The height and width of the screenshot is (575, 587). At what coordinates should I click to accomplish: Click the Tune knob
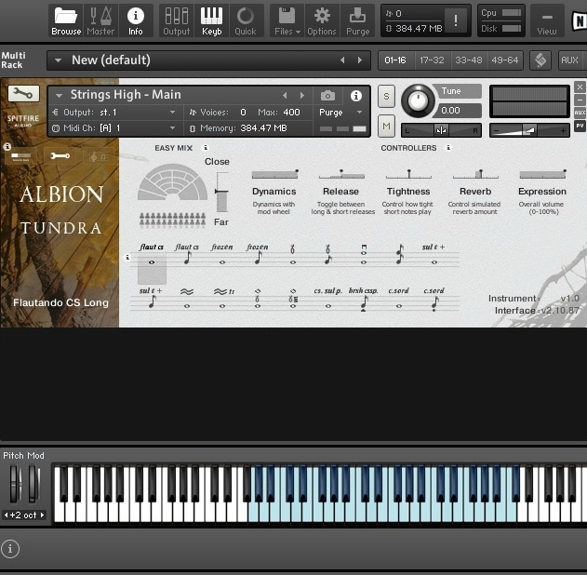[418, 100]
